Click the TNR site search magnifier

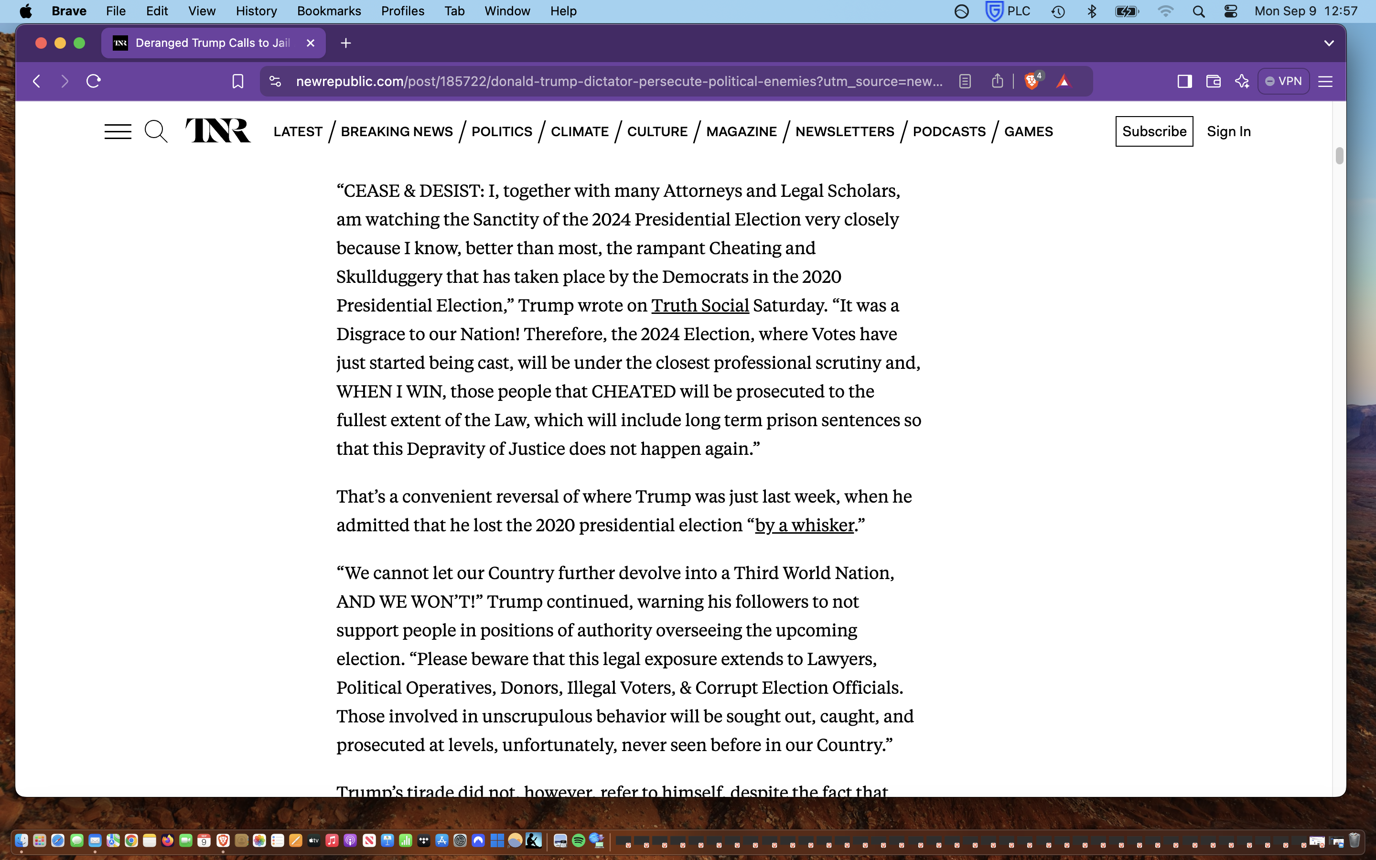pos(156,131)
